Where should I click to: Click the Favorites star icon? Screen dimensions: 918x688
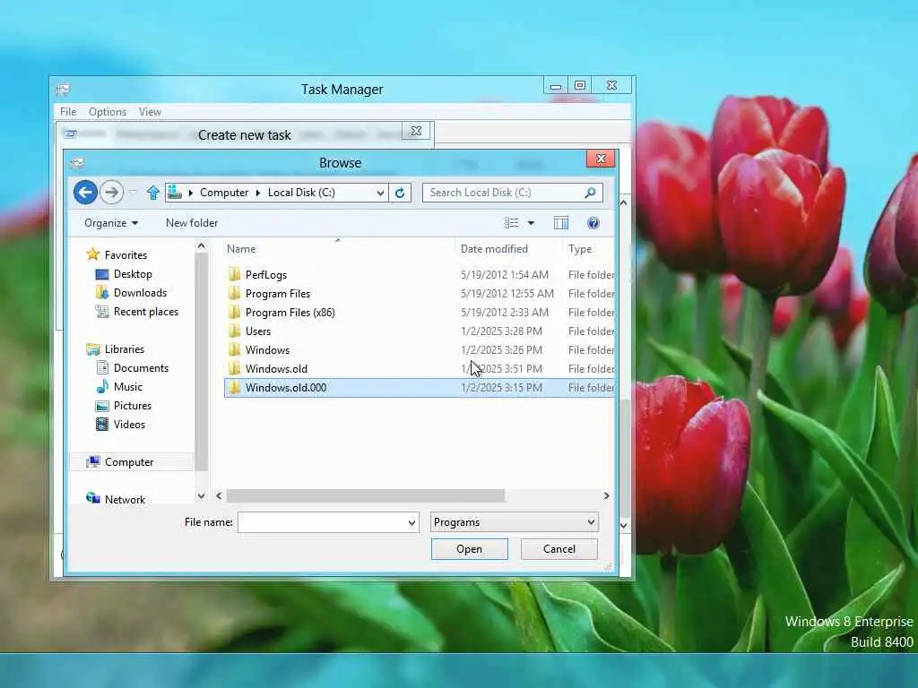(92, 254)
